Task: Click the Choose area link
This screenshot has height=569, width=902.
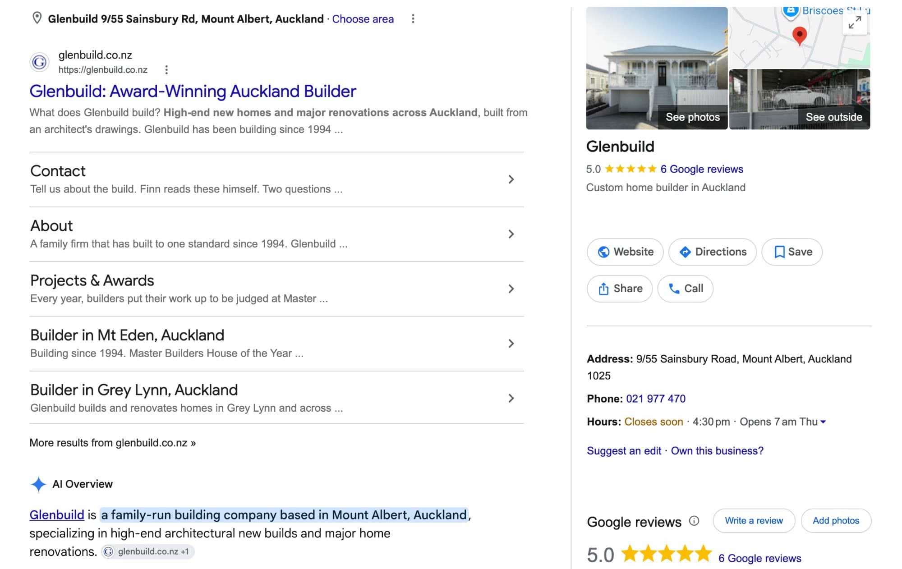Action: (x=363, y=19)
